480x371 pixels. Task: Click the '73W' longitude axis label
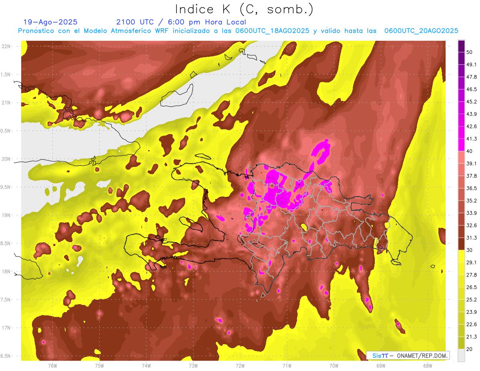(193, 366)
